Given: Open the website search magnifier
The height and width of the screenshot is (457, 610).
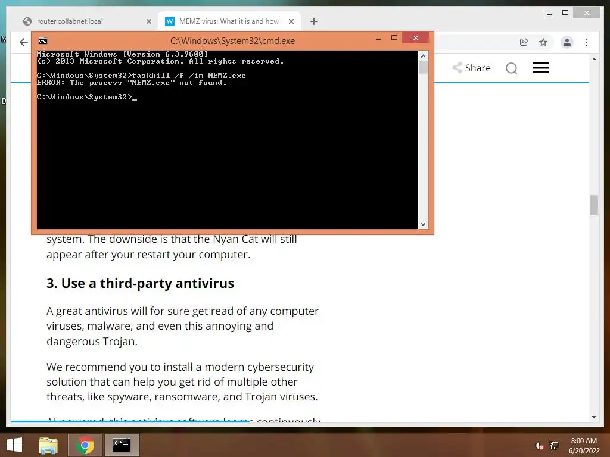Looking at the screenshot, I should 512,68.
